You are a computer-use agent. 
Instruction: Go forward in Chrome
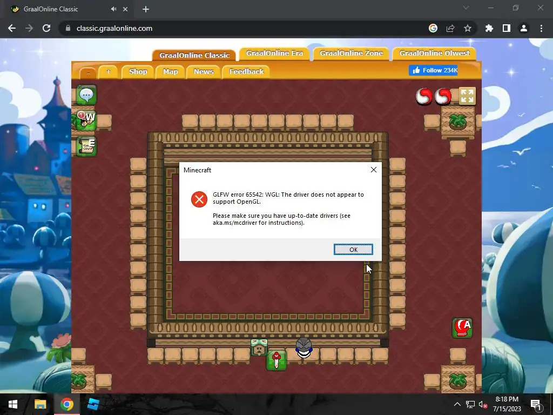coord(29,28)
